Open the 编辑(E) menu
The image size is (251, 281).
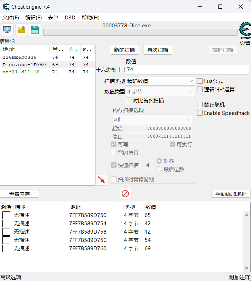(x=34, y=18)
